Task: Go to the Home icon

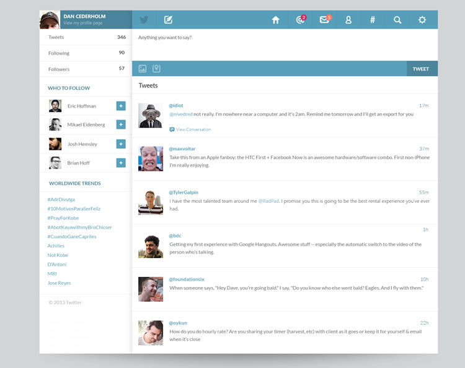Action: pos(275,20)
